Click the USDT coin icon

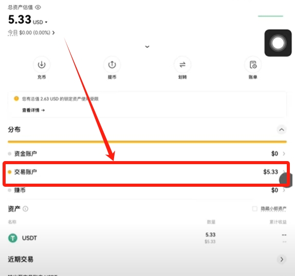click(13, 238)
